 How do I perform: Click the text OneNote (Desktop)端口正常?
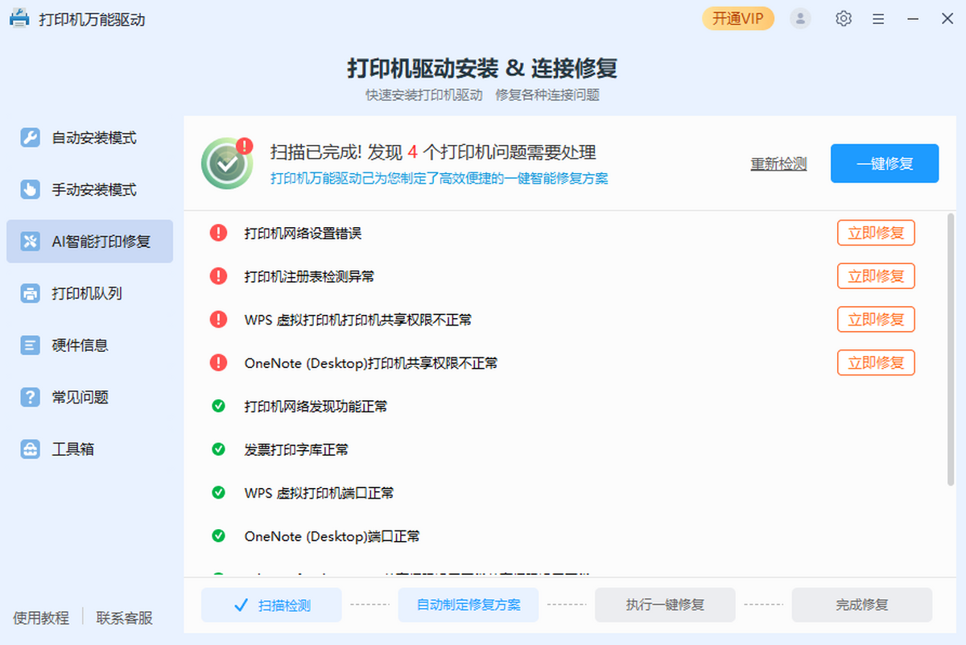332,536
